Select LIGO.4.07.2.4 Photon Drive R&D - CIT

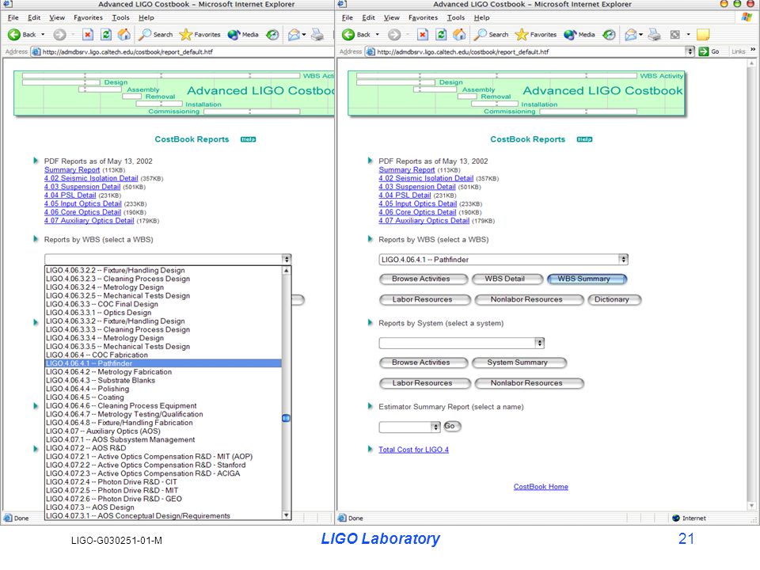coord(163,482)
